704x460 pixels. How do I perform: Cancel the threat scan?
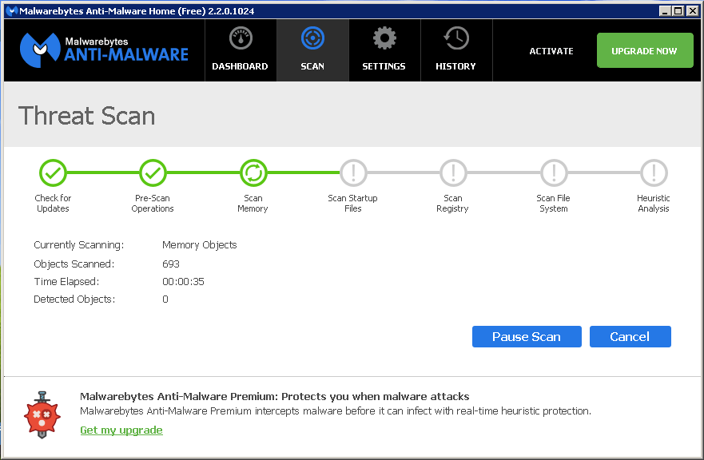[x=630, y=336]
